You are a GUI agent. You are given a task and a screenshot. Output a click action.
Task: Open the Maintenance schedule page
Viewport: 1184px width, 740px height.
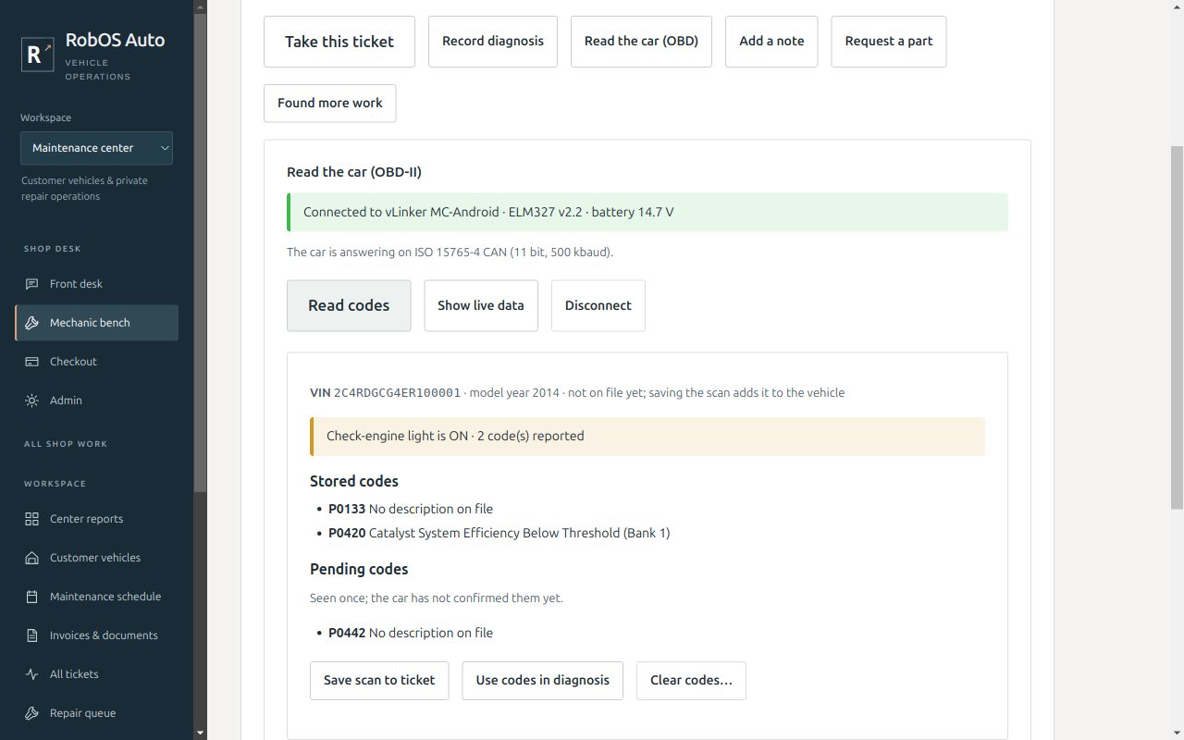(x=96, y=597)
